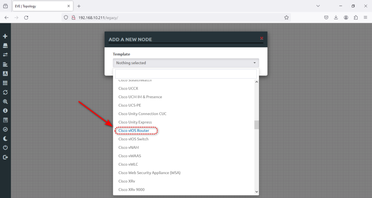Select Cisco vIOS Switch template

(133, 139)
